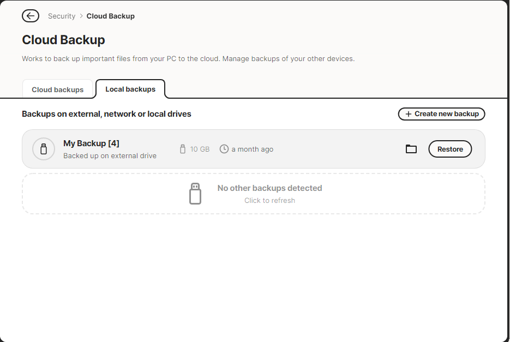The image size is (510, 342).
Task: Navigate to Security in the breadcrumb
Action: (62, 16)
